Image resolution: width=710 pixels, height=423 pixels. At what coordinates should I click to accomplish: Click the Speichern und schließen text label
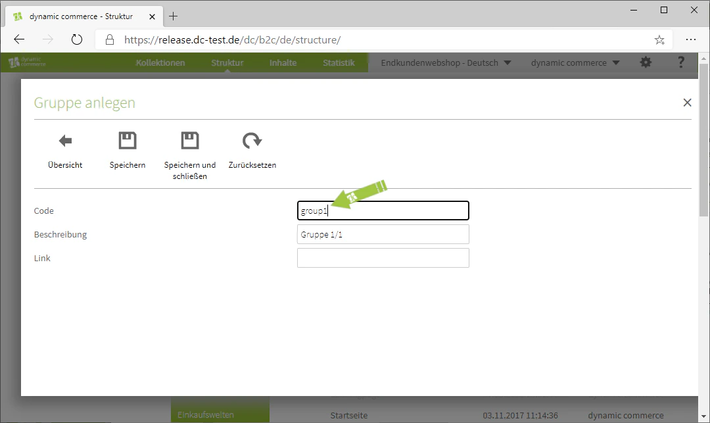pos(190,170)
